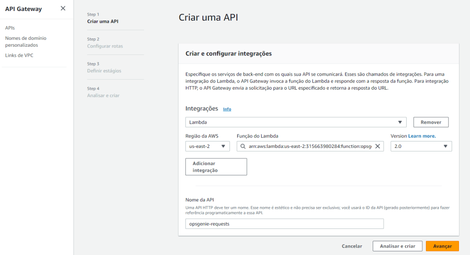The width and height of the screenshot is (470, 255).
Task: Click the Adicionar integração button
Action: tap(216, 167)
